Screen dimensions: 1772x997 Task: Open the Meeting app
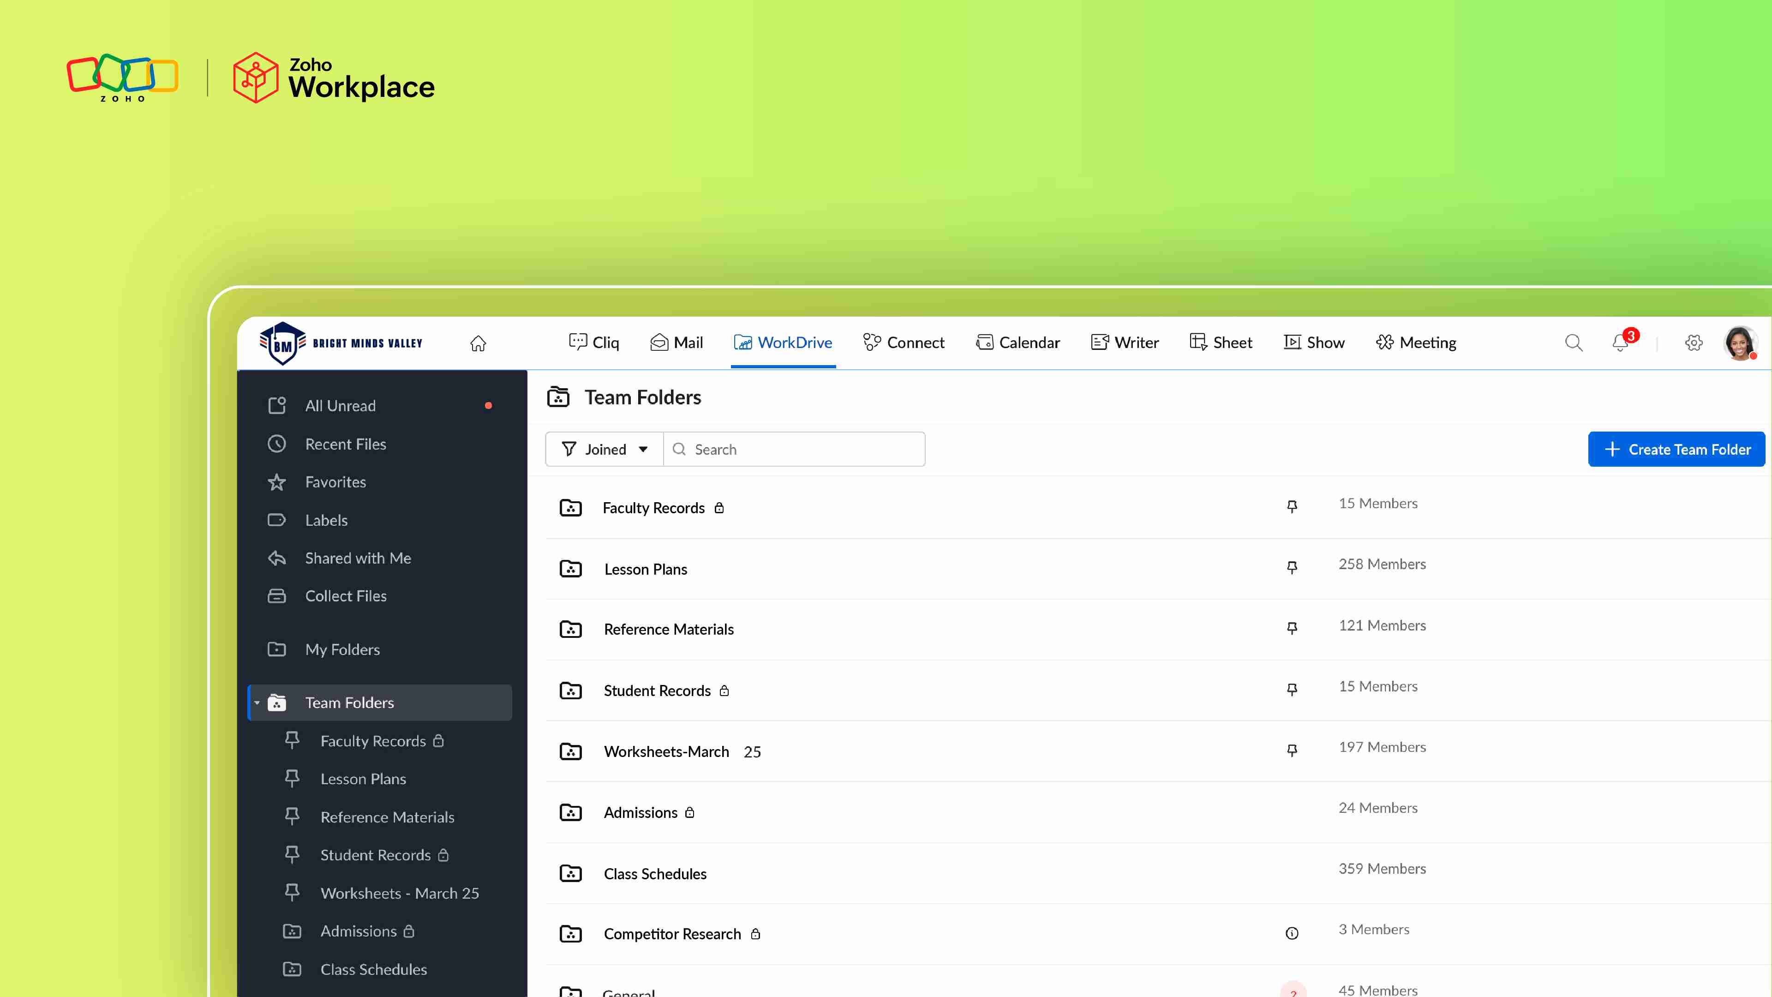(x=1416, y=342)
